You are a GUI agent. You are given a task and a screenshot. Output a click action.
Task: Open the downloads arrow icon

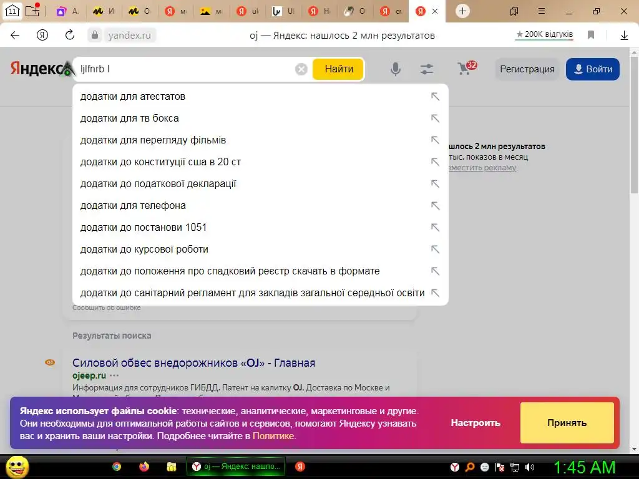(624, 36)
